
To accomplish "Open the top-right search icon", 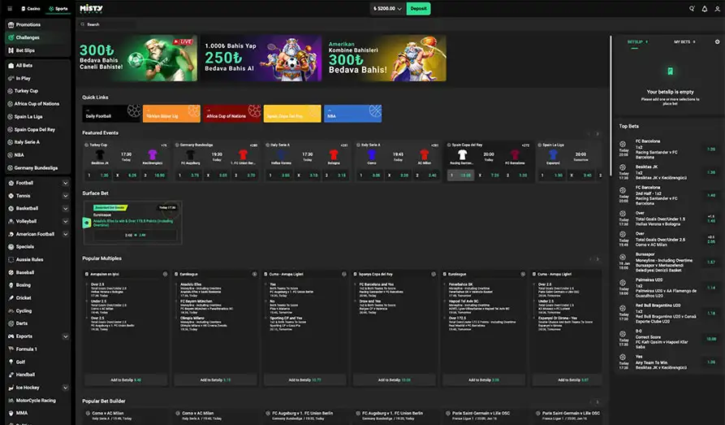I will (692, 8).
